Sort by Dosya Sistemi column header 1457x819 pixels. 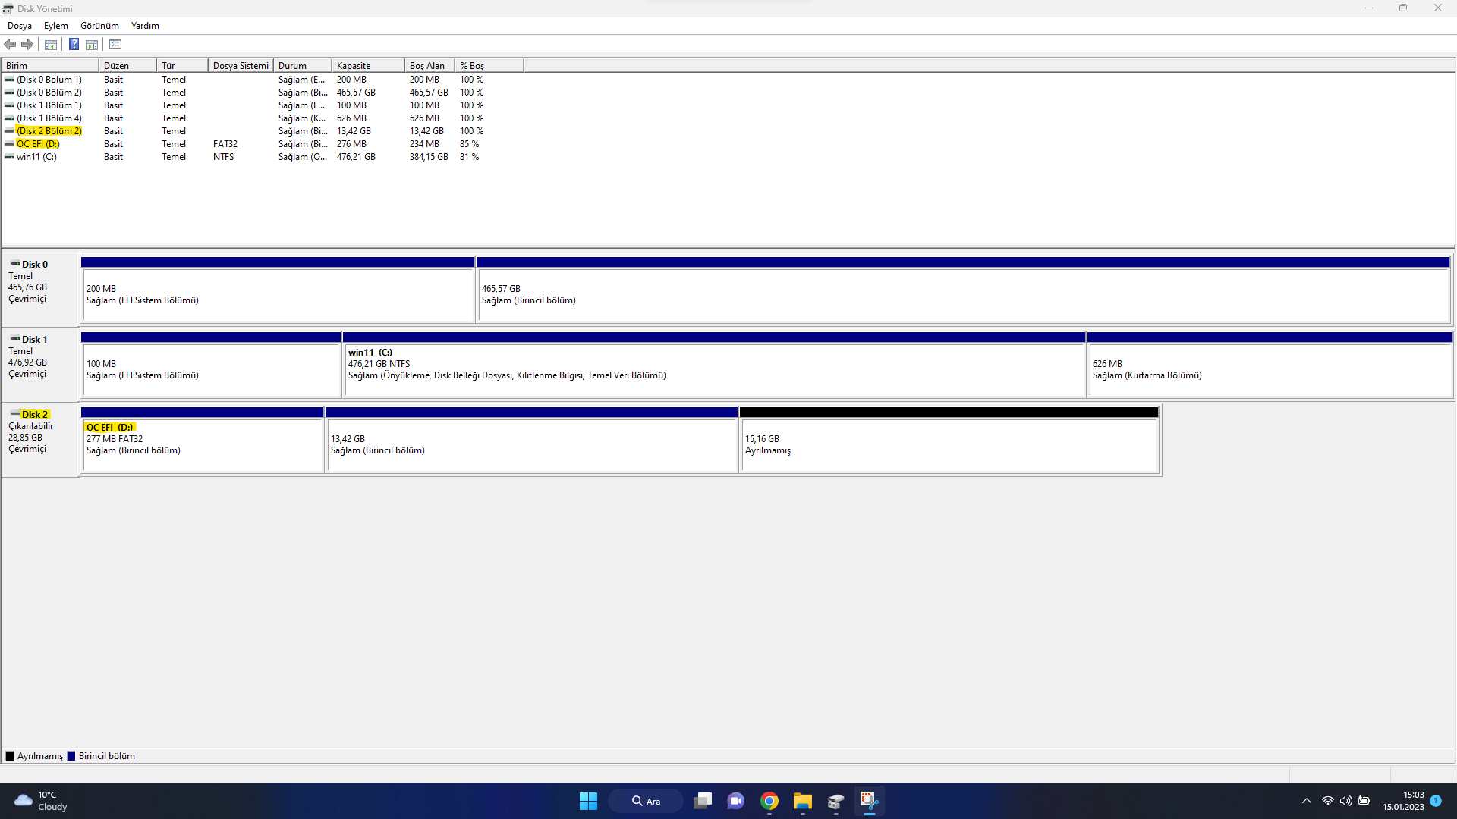(240, 66)
